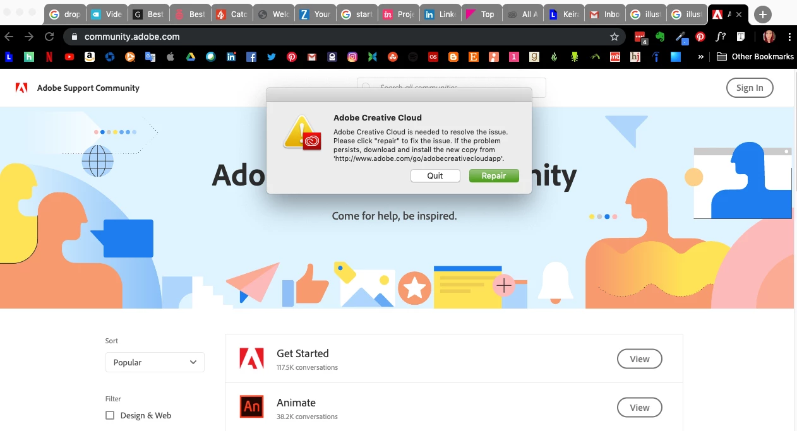Switch to the 'Welc' tab
Viewport: 797px width, 431px height.
[273, 14]
